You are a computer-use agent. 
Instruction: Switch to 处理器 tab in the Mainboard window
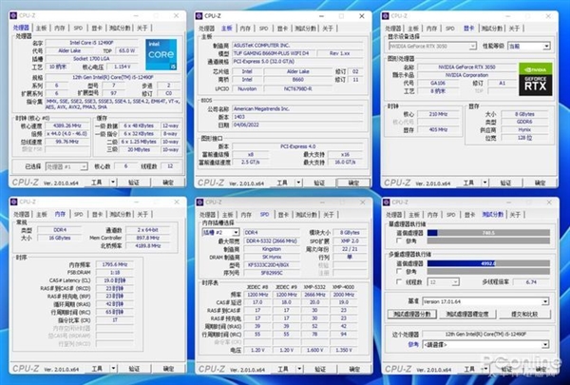coord(206,29)
